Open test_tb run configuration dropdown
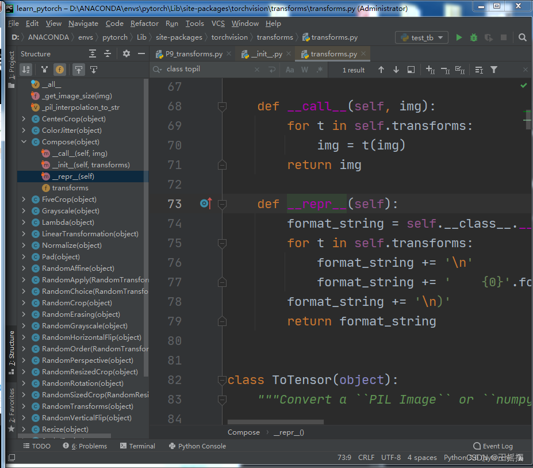 point(422,37)
